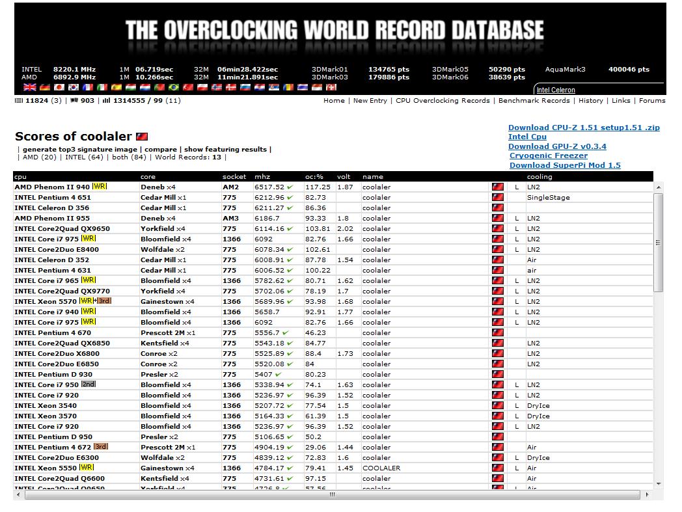This screenshot has height=512, width=682.
Task: Click the 2nd badge on Core i7 950
Action: (89, 384)
